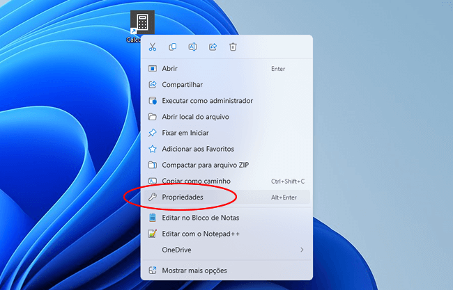The height and width of the screenshot is (290, 453).
Task: Click the Copy icon in context menu
Action: tap(172, 47)
